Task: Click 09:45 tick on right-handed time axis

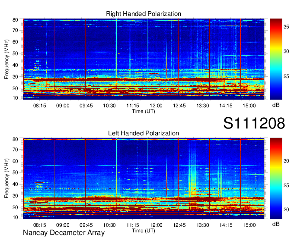Action: tap(86, 106)
